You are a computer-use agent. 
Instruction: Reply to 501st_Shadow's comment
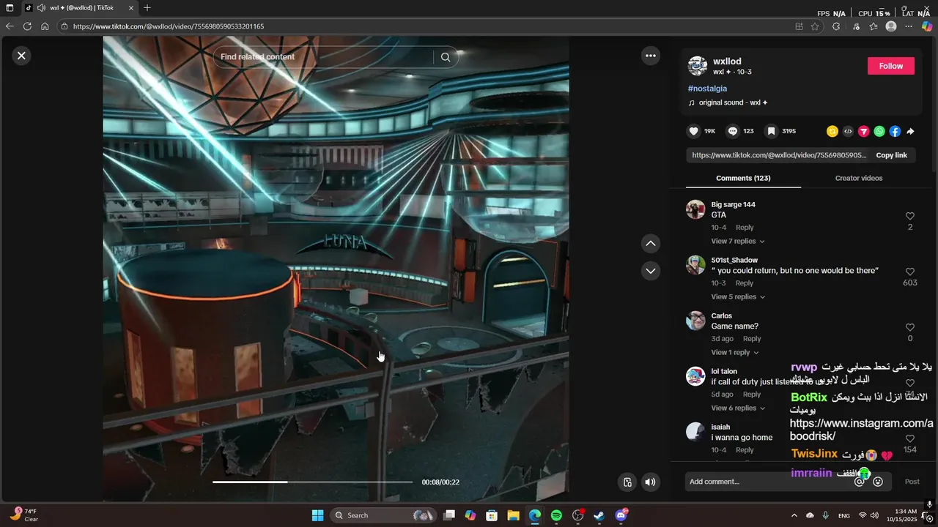745,283
